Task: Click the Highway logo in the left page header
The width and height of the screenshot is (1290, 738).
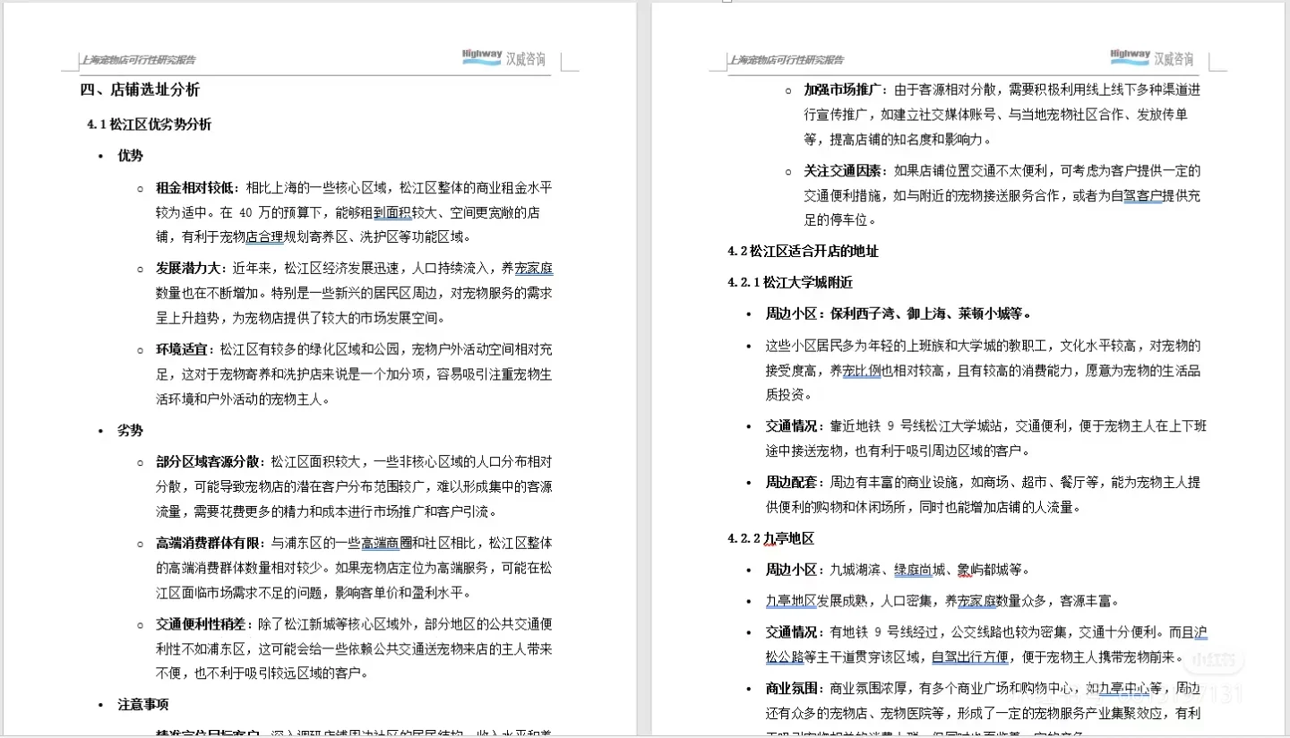Action: coord(481,57)
